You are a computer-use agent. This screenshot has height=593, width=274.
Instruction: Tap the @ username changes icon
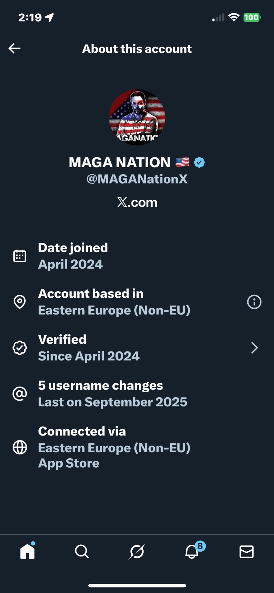(20, 394)
